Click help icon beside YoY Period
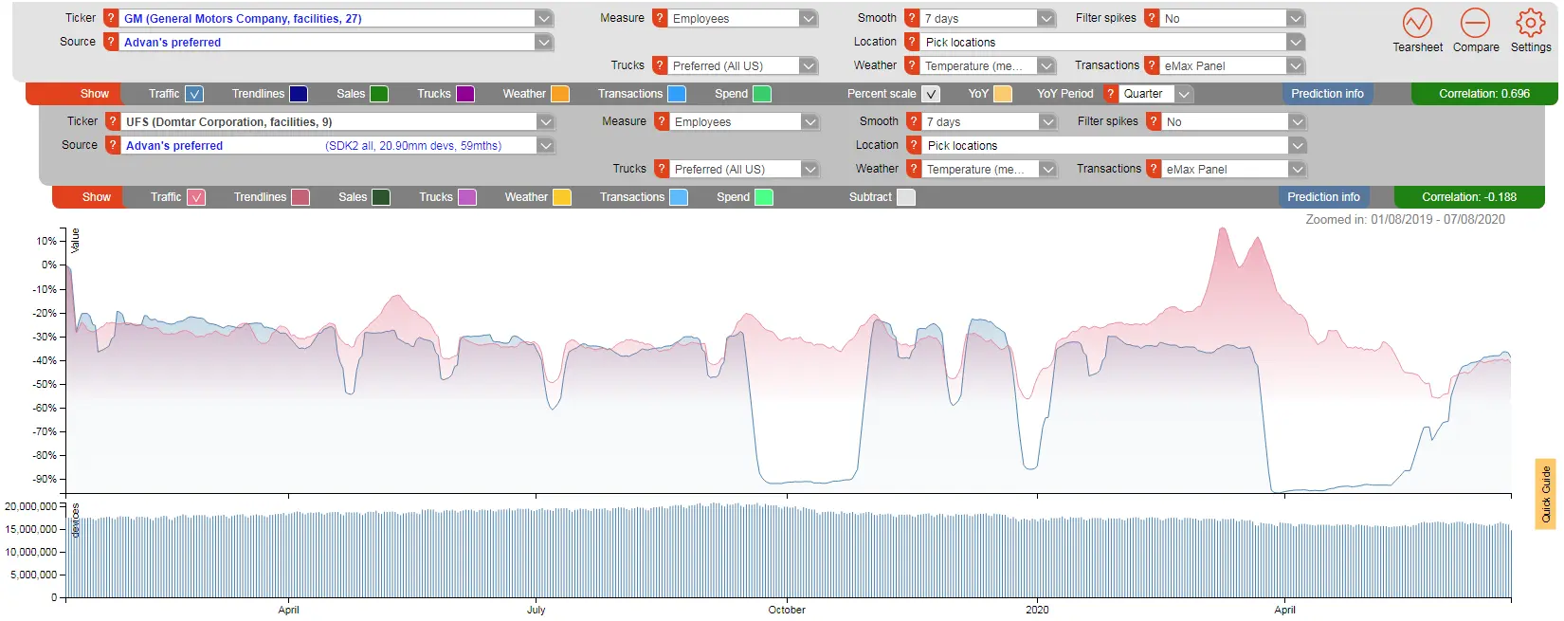Screen dimensions: 1564x621 click(x=1110, y=94)
